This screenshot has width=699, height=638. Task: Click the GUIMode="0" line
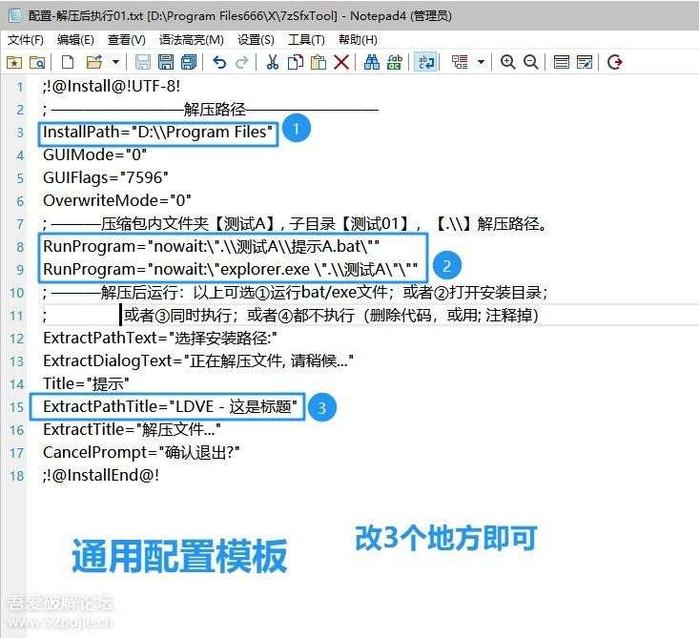coord(94,154)
